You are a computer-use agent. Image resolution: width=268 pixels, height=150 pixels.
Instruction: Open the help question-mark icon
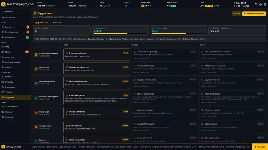260,5
